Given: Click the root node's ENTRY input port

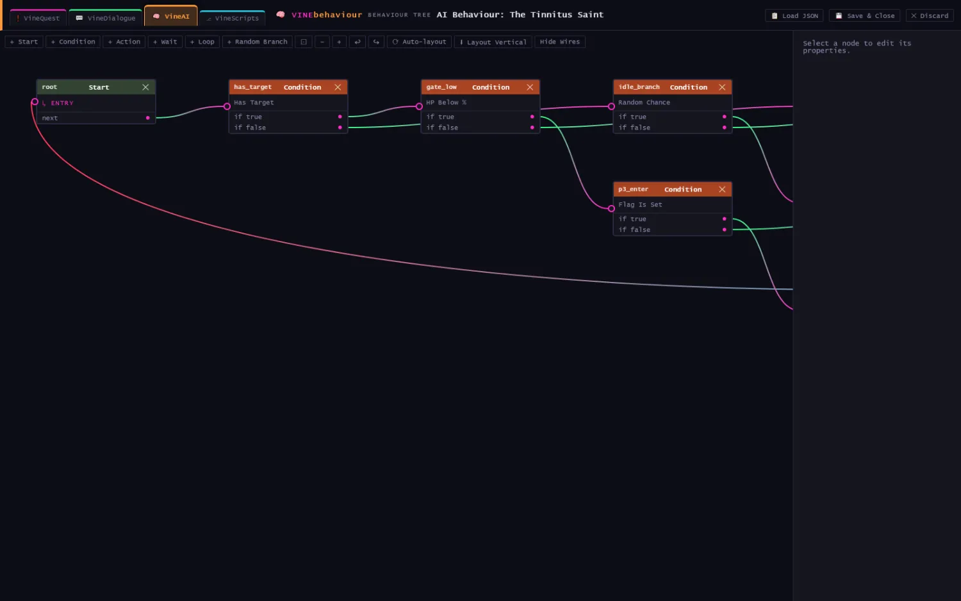Looking at the screenshot, I should pos(35,102).
